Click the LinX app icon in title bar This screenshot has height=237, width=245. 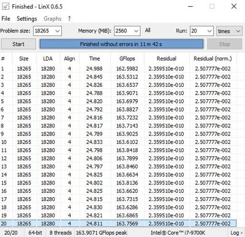click(x=6, y=6)
